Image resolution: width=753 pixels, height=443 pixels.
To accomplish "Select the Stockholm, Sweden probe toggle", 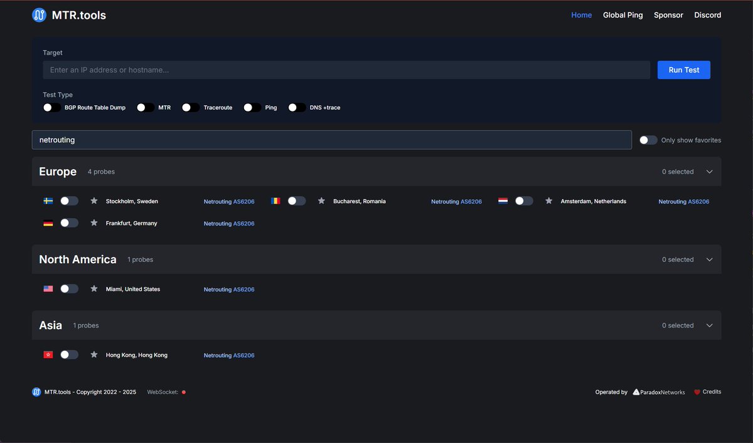I will [69, 201].
